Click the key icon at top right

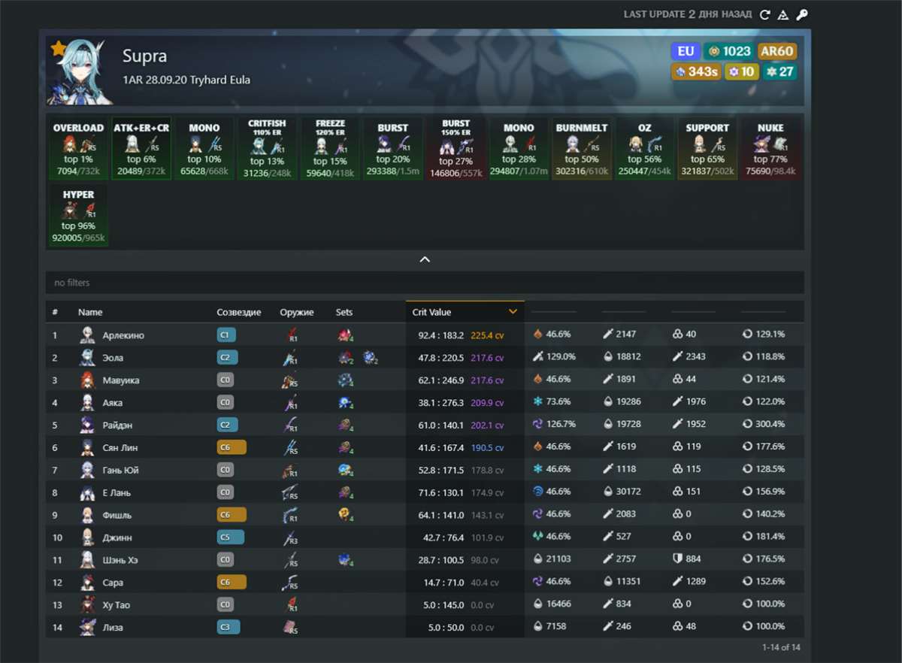click(x=802, y=14)
